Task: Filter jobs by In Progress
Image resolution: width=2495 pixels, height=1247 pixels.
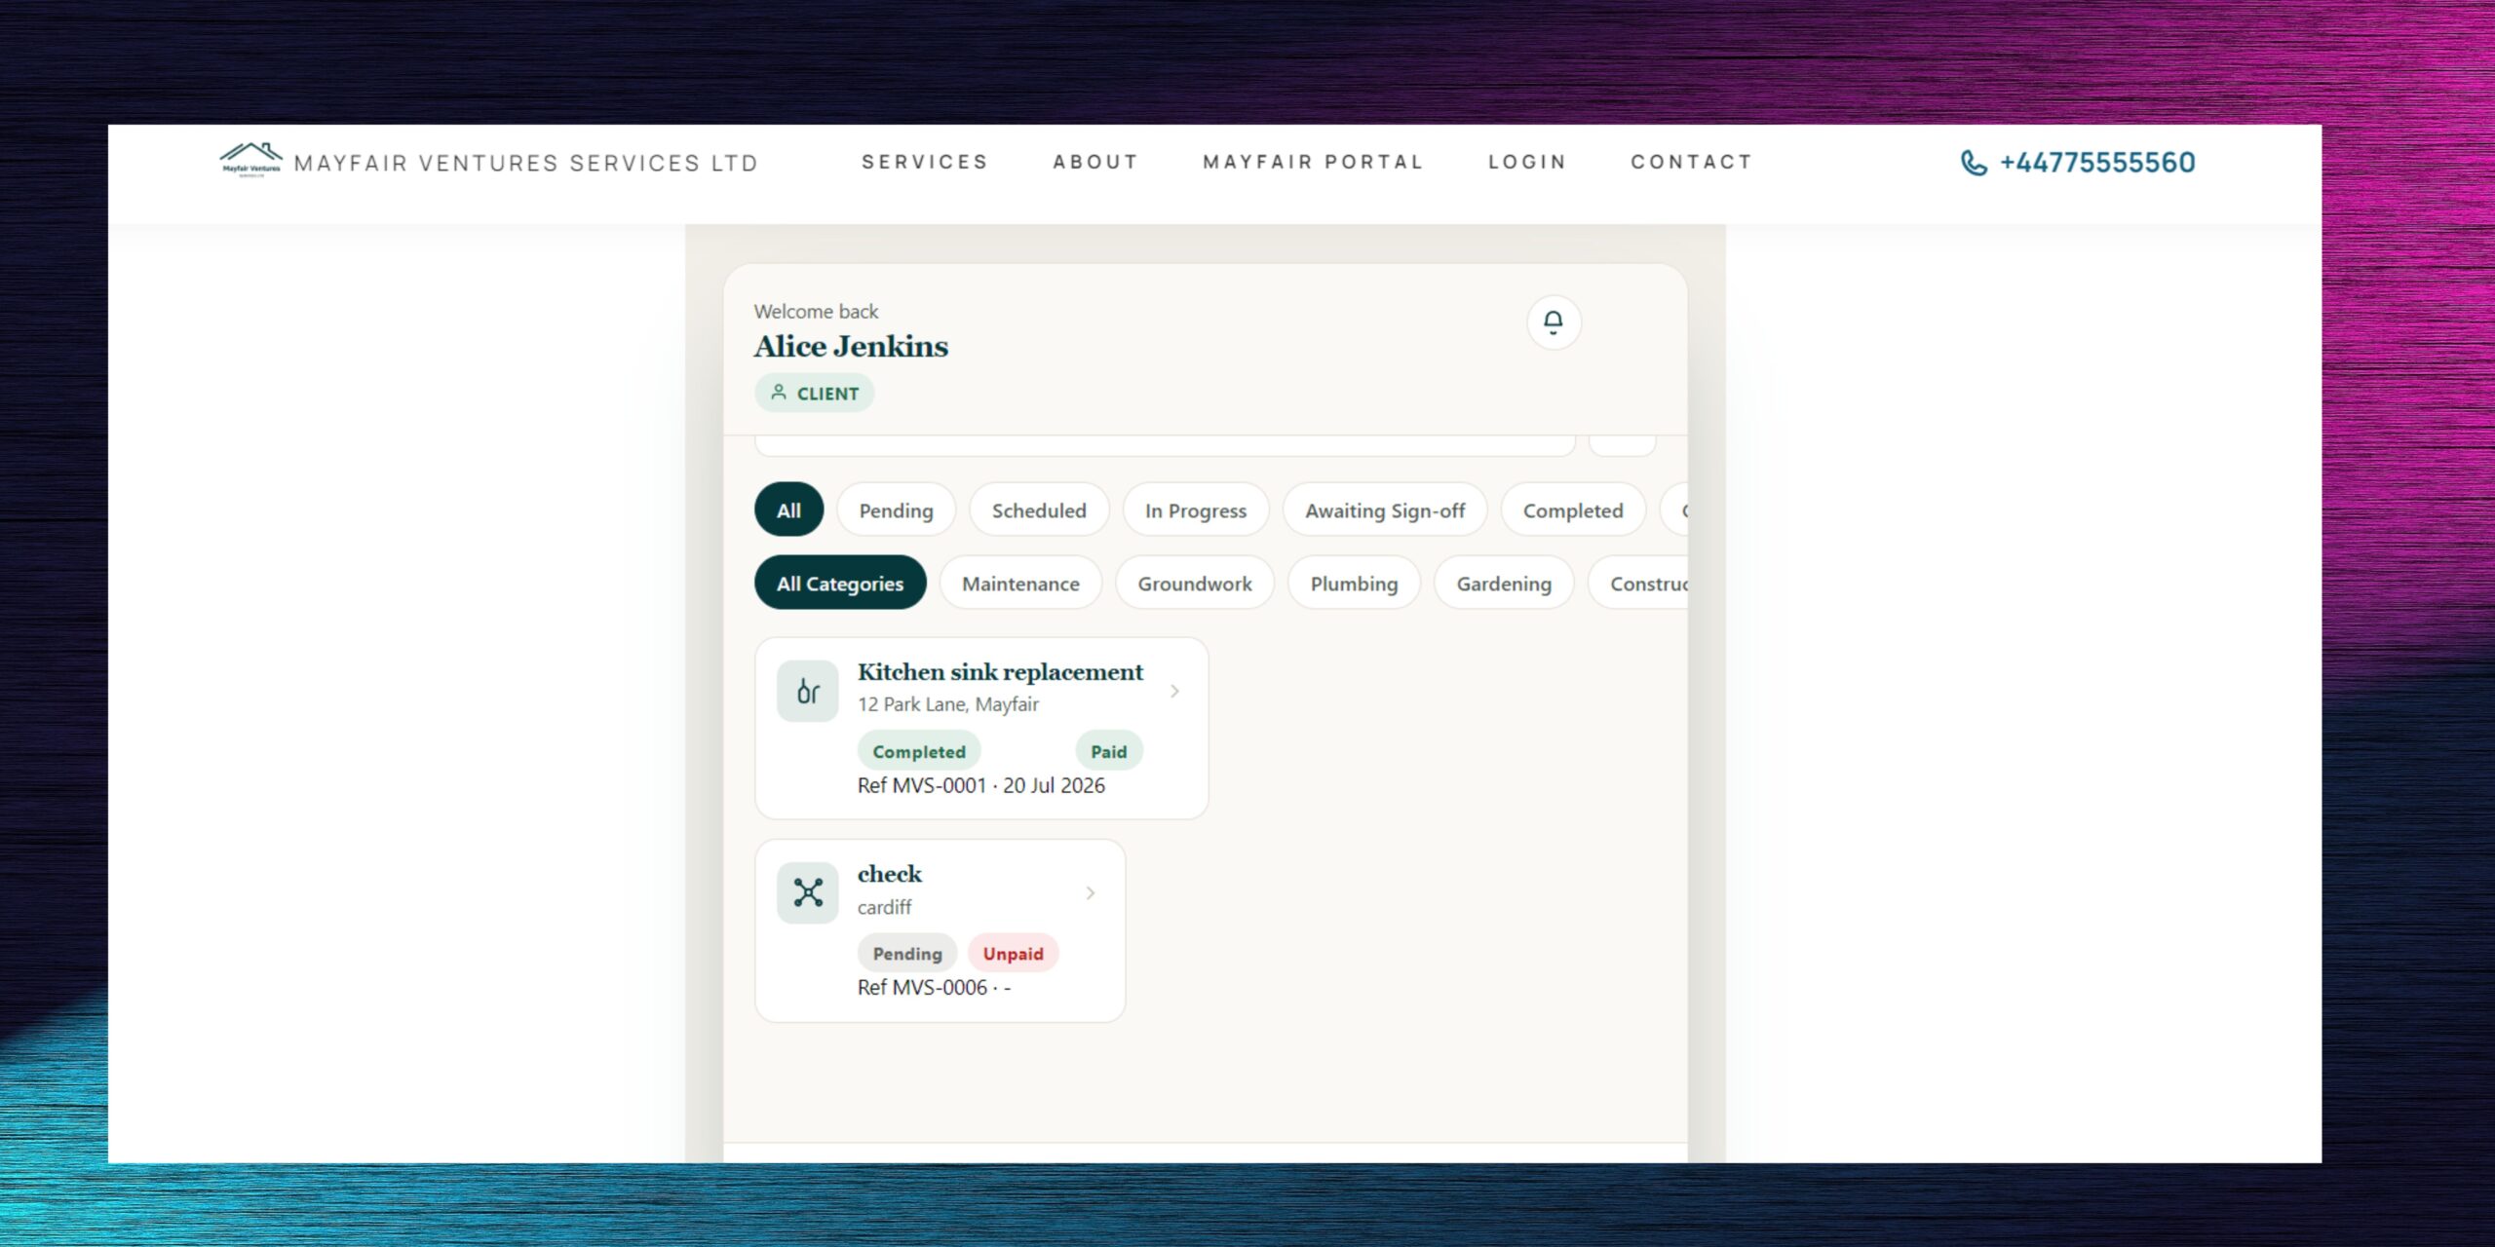Action: pyautogui.click(x=1196, y=510)
